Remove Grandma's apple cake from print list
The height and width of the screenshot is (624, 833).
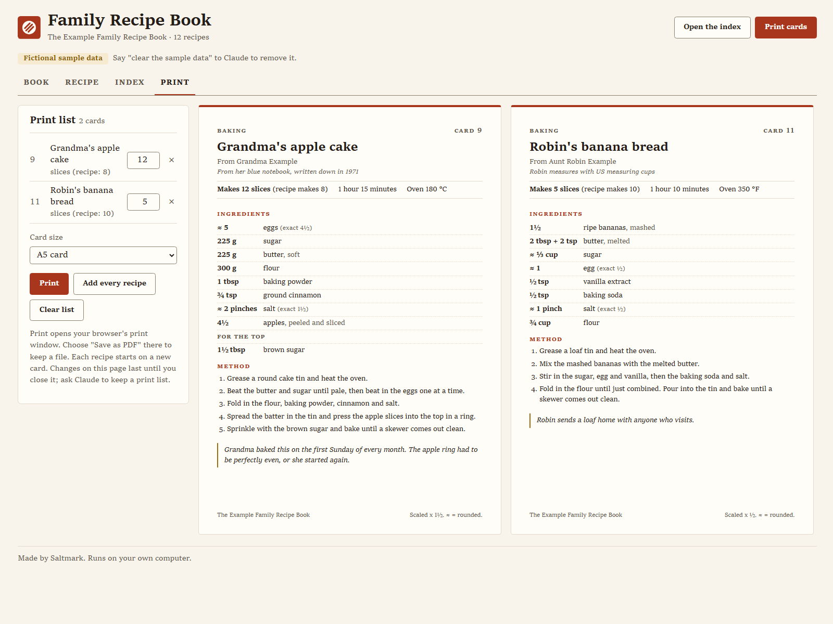click(x=171, y=160)
